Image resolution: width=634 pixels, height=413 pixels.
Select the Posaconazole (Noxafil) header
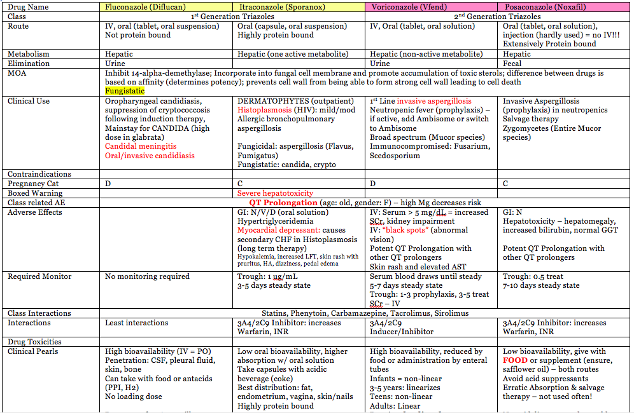563,7
